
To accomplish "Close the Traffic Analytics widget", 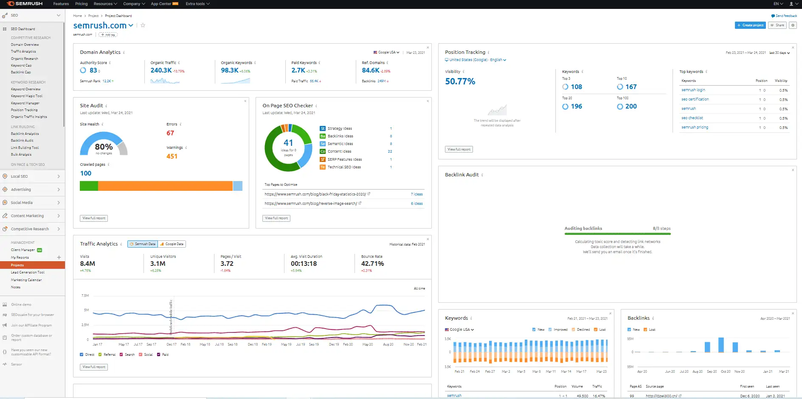I will 428,239.
